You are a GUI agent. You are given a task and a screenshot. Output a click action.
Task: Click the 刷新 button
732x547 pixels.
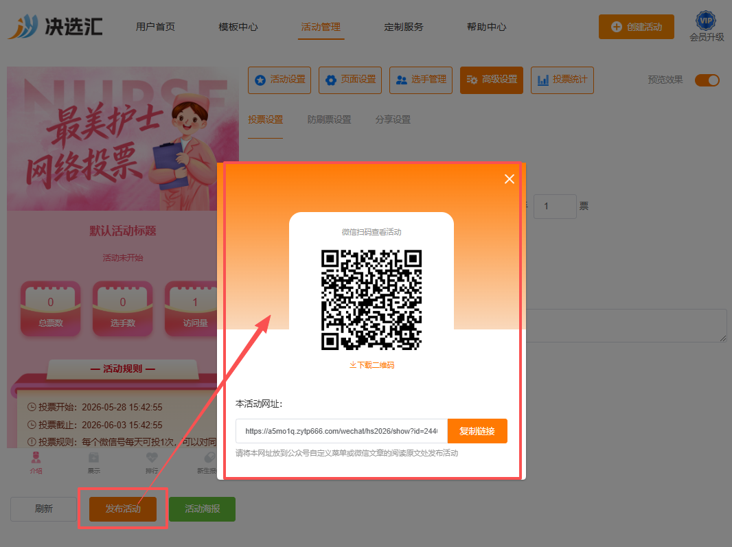(x=43, y=509)
